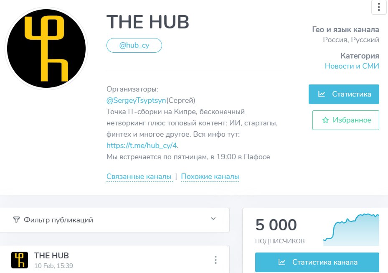Show Связанные каналы
The width and height of the screenshot is (388, 273).
(x=139, y=176)
